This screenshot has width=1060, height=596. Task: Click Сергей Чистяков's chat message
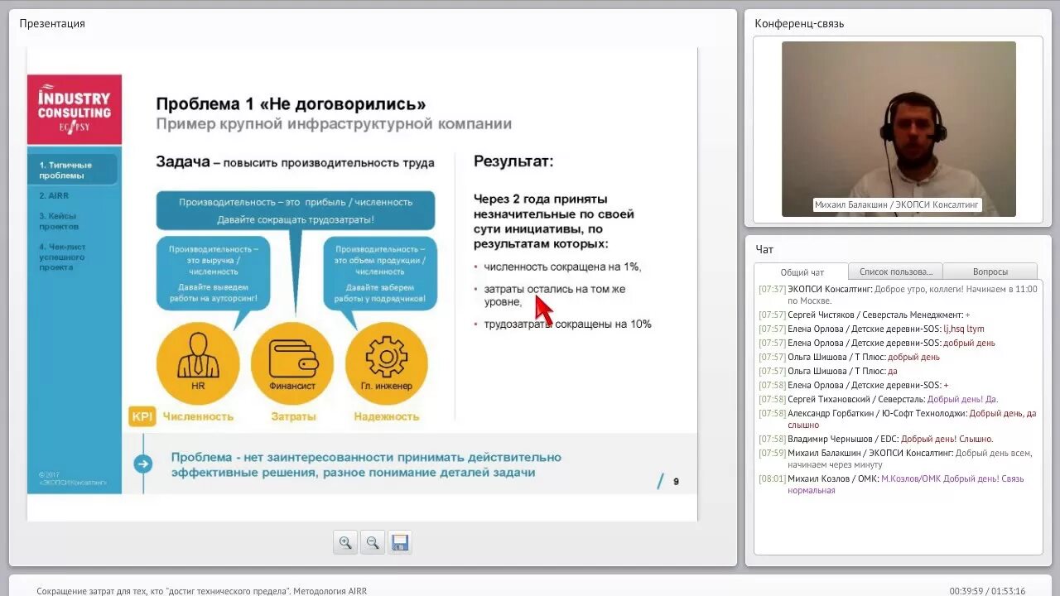(864, 315)
